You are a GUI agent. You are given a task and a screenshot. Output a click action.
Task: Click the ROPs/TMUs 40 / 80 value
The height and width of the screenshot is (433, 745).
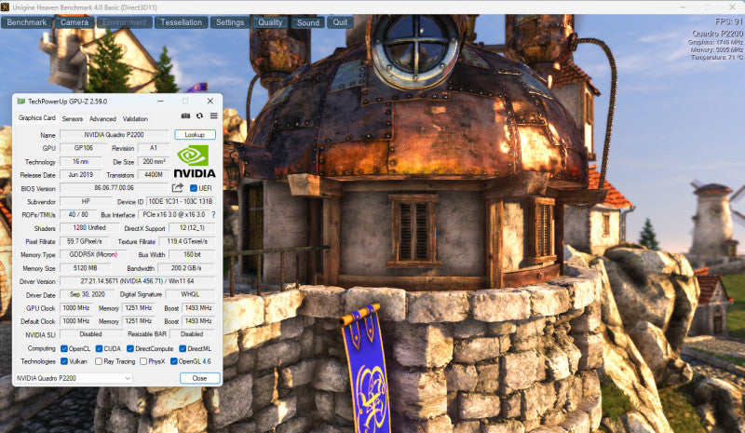78,215
